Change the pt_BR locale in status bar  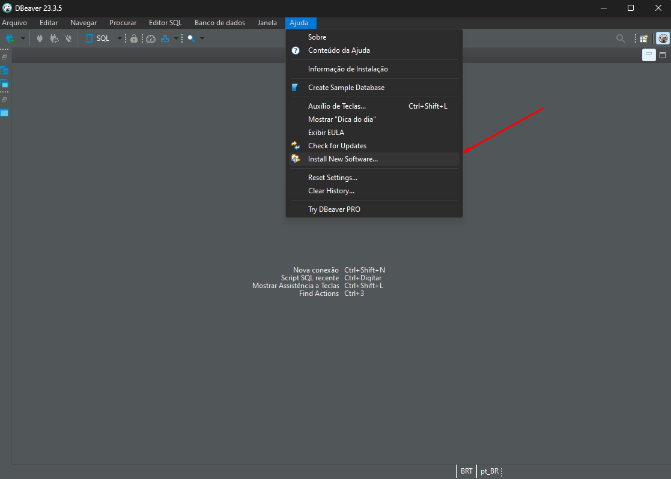coord(488,471)
